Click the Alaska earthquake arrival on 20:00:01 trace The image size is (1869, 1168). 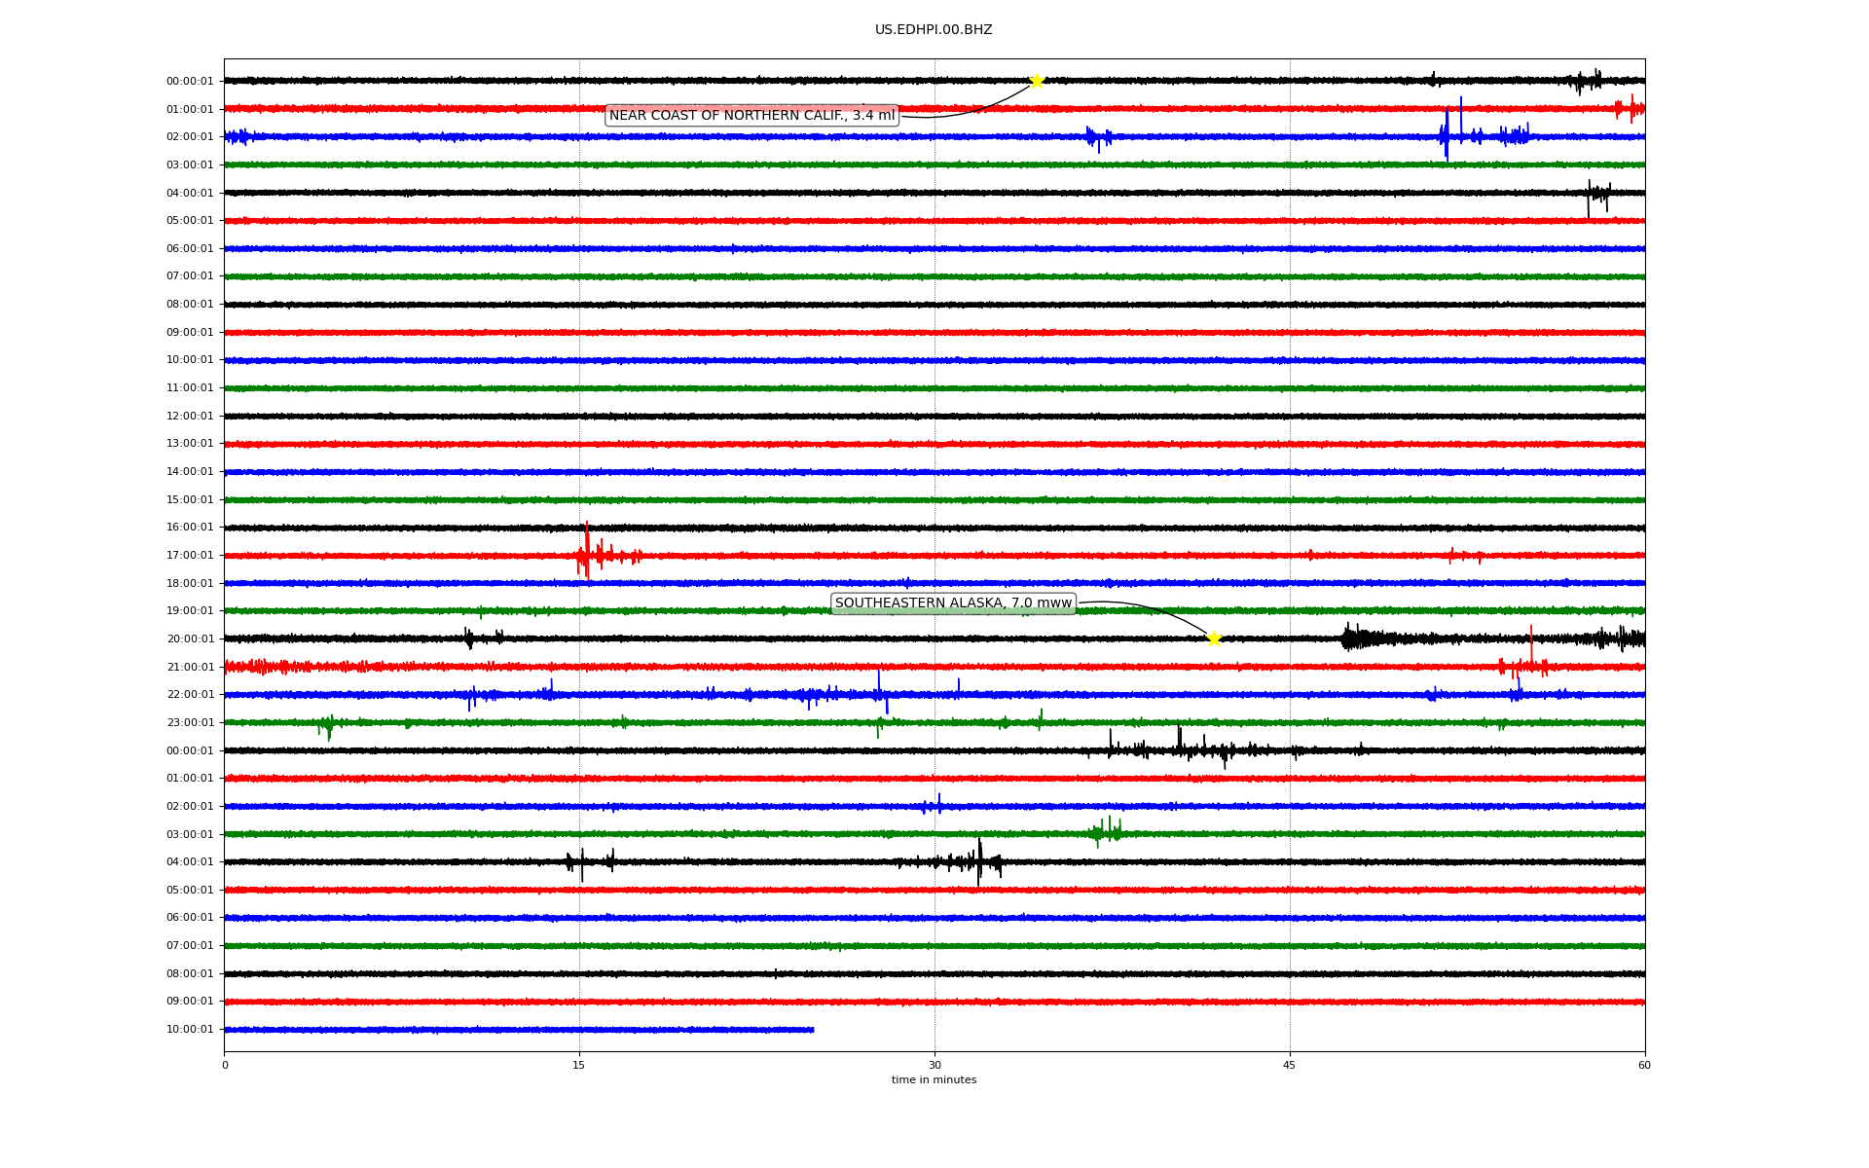coord(1349,639)
